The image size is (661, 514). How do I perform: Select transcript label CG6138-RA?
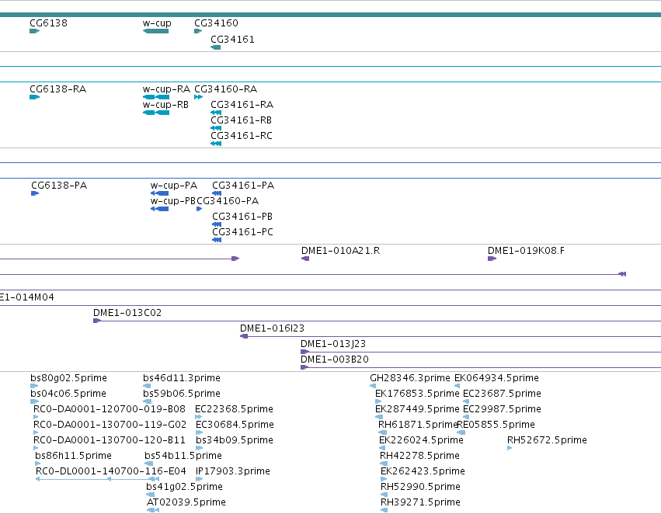pyautogui.click(x=57, y=89)
